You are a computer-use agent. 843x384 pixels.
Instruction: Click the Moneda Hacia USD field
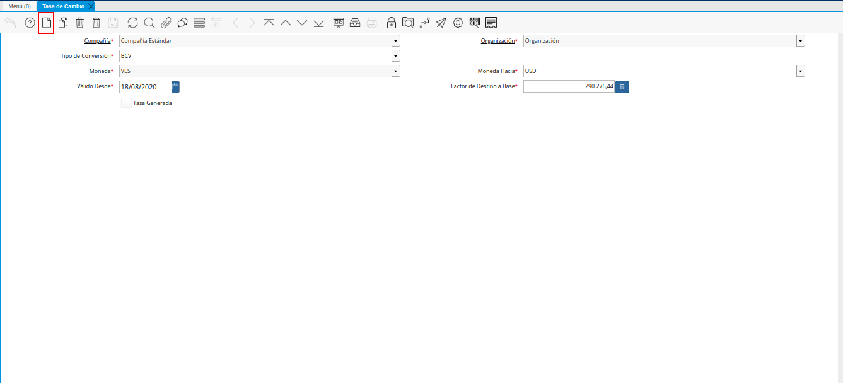click(x=660, y=71)
